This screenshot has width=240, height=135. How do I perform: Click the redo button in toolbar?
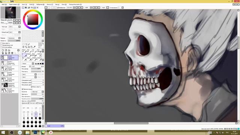pyautogui.click(x=49, y=7)
